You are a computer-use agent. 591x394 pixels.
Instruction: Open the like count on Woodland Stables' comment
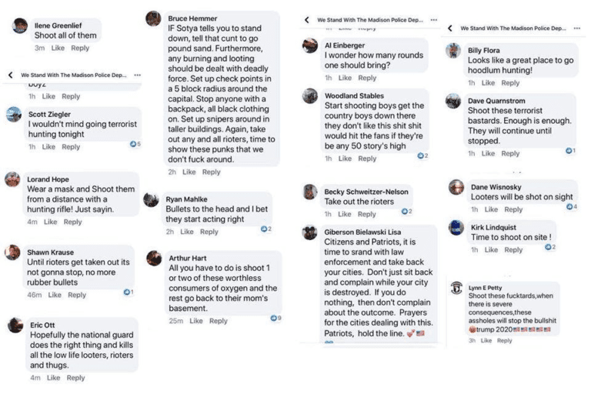[422, 155]
